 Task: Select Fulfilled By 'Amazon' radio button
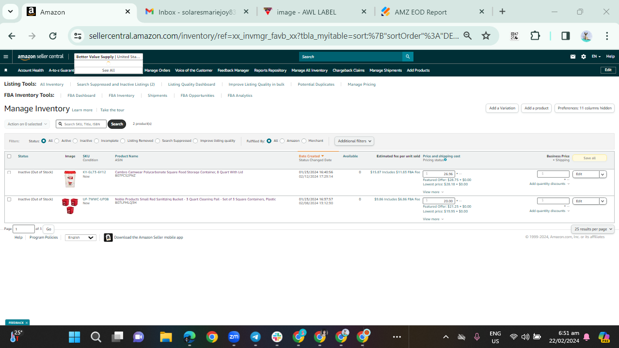(x=282, y=141)
